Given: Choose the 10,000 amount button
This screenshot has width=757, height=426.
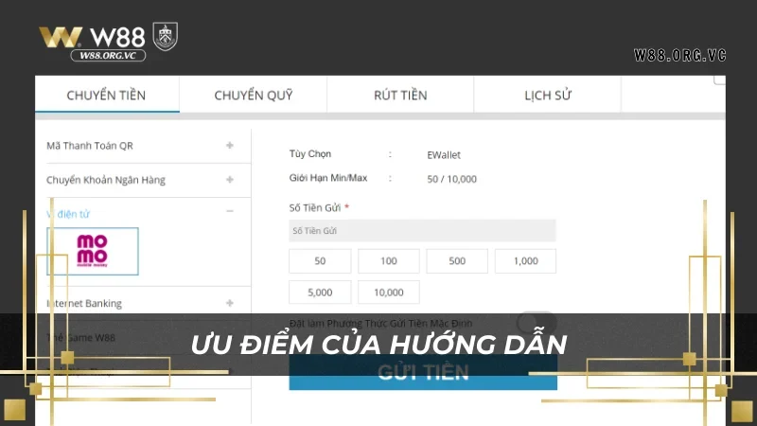Looking at the screenshot, I should tap(389, 293).
